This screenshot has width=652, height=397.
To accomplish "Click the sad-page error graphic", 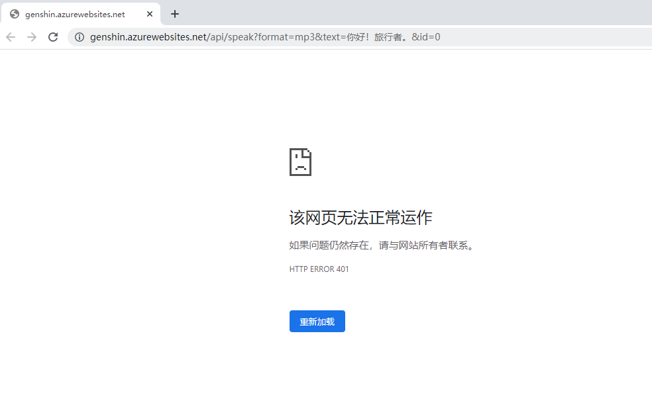I will click(299, 161).
